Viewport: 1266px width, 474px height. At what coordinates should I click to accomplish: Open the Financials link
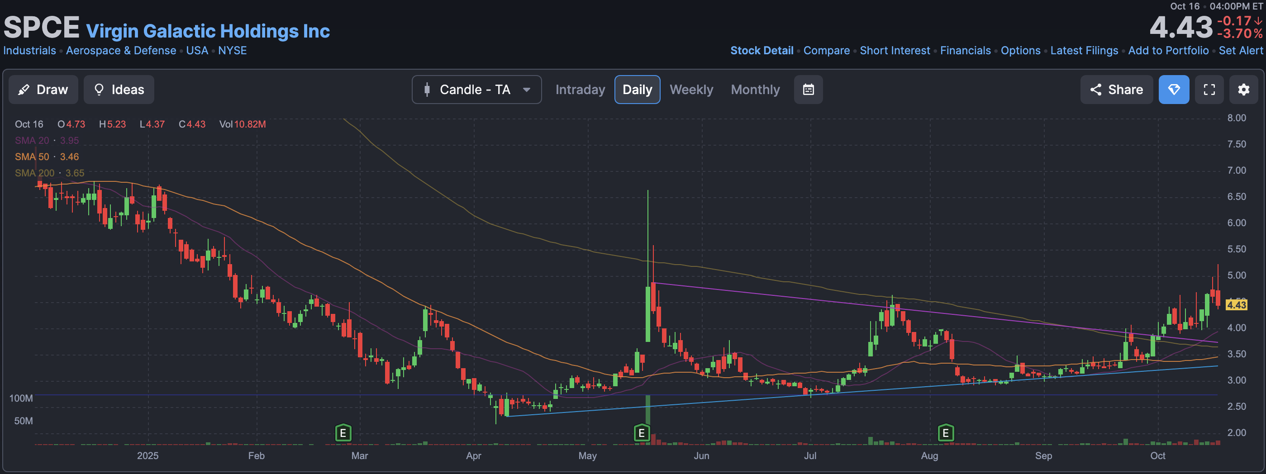click(x=965, y=51)
